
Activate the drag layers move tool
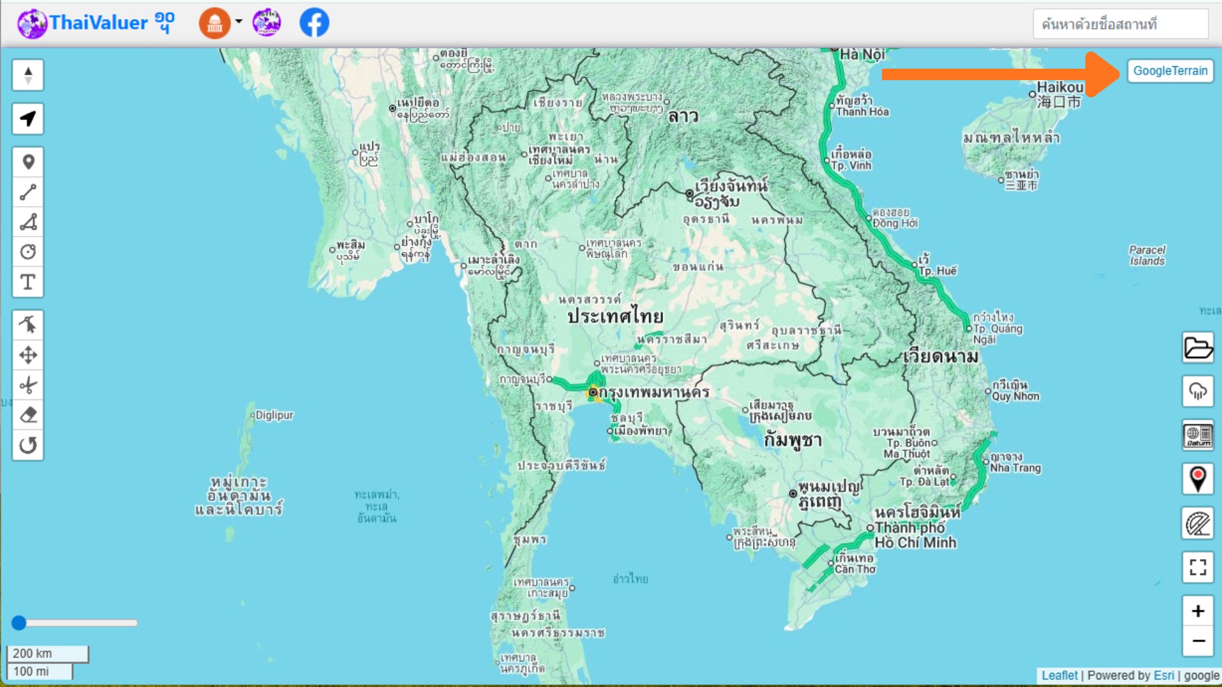pos(28,355)
